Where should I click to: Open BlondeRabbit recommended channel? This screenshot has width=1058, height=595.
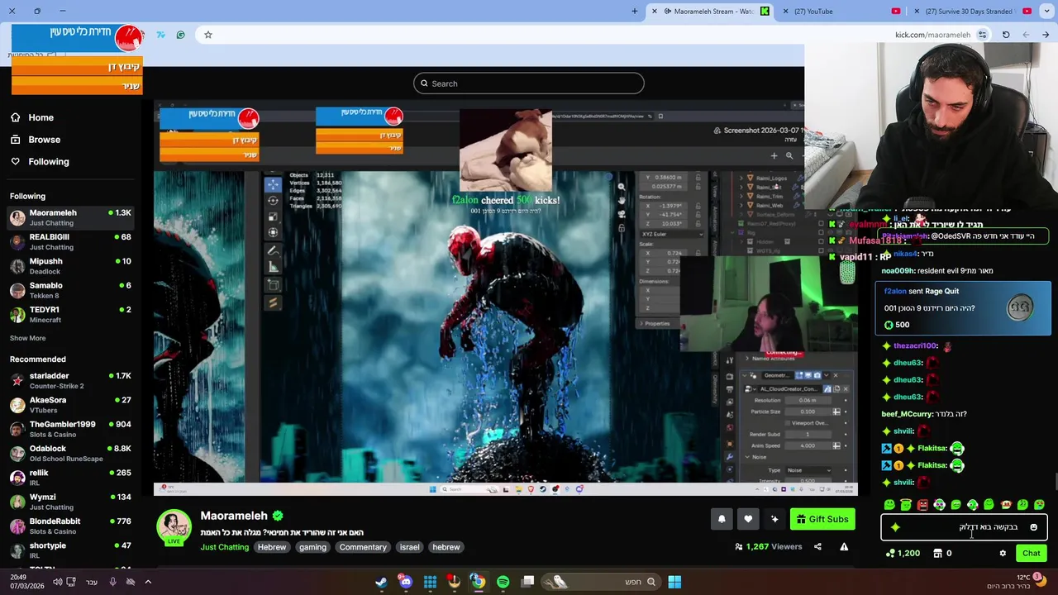(71, 526)
